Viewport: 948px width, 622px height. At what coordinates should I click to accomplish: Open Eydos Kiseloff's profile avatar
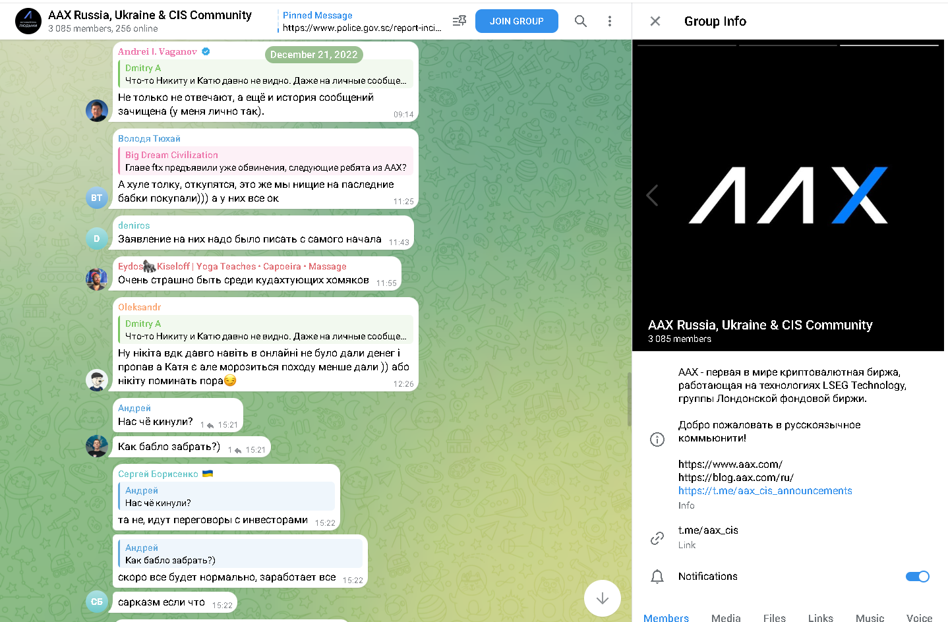(97, 279)
